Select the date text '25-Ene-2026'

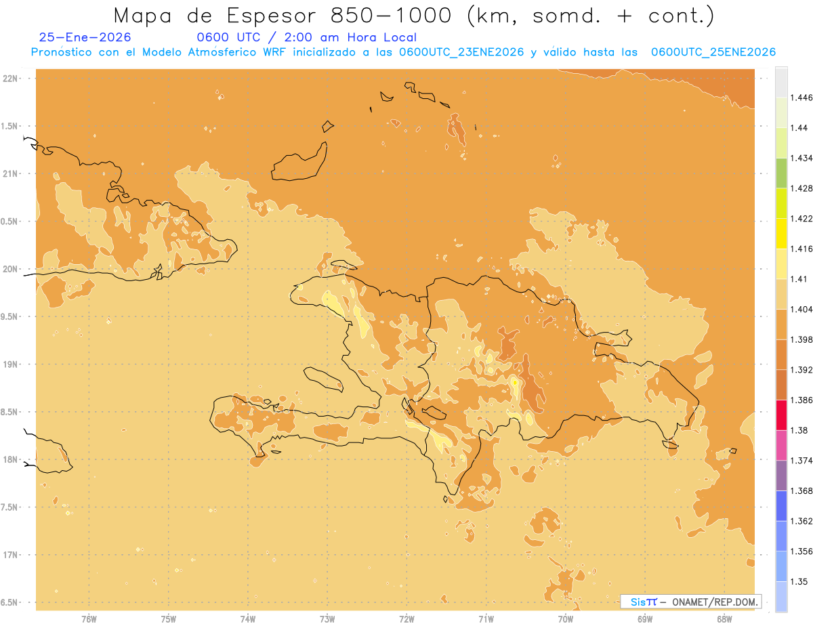pos(85,38)
